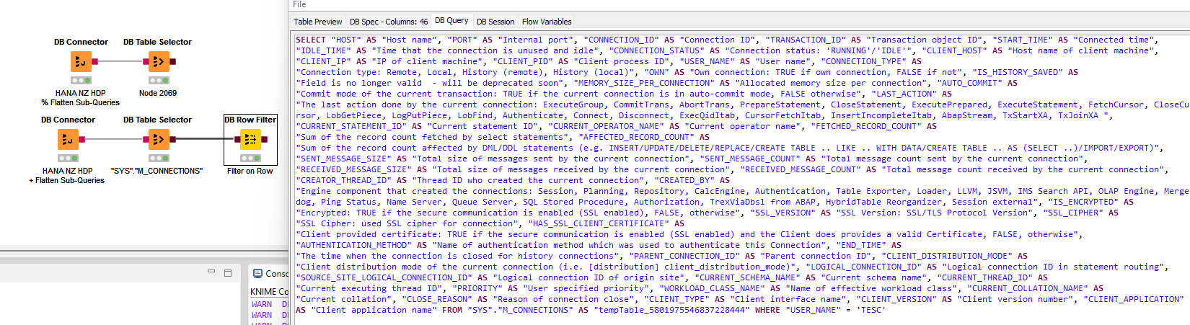Click the bottom DB Connector node icon
Screen dimensions: 1190x325
(68, 140)
